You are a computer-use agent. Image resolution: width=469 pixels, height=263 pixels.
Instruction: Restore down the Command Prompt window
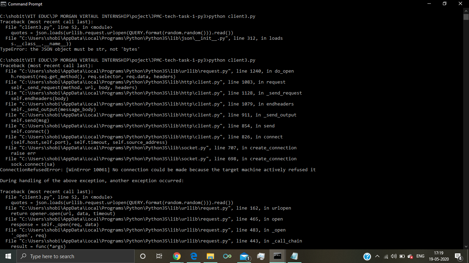[x=445, y=4]
